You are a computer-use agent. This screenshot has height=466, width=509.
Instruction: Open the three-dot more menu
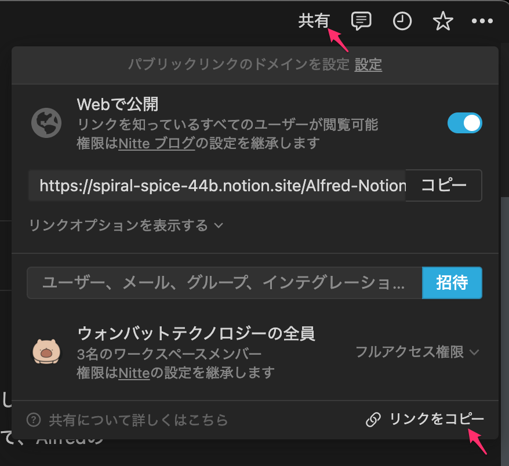coord(482,21)
